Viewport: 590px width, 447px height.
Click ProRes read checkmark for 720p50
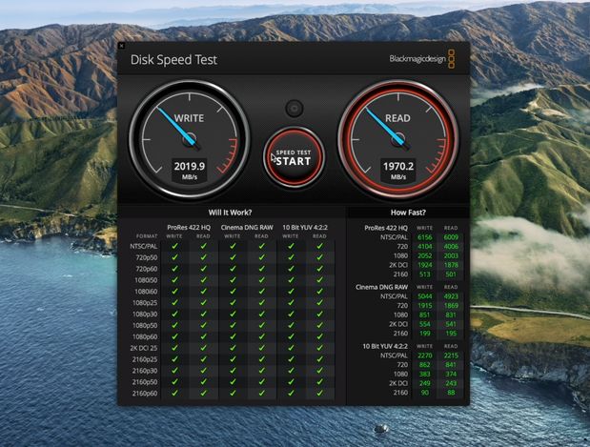click(x=203, y=257)
